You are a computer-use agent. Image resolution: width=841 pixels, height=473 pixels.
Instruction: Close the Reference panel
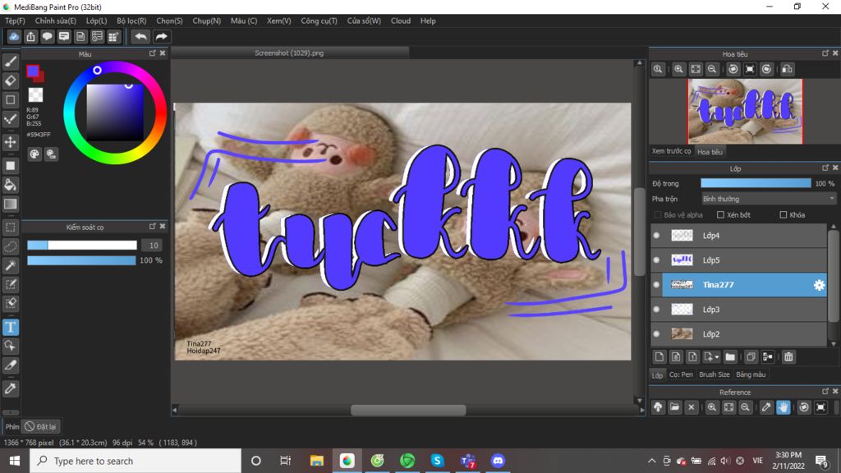pyautogui.click(x=835, y=392)
